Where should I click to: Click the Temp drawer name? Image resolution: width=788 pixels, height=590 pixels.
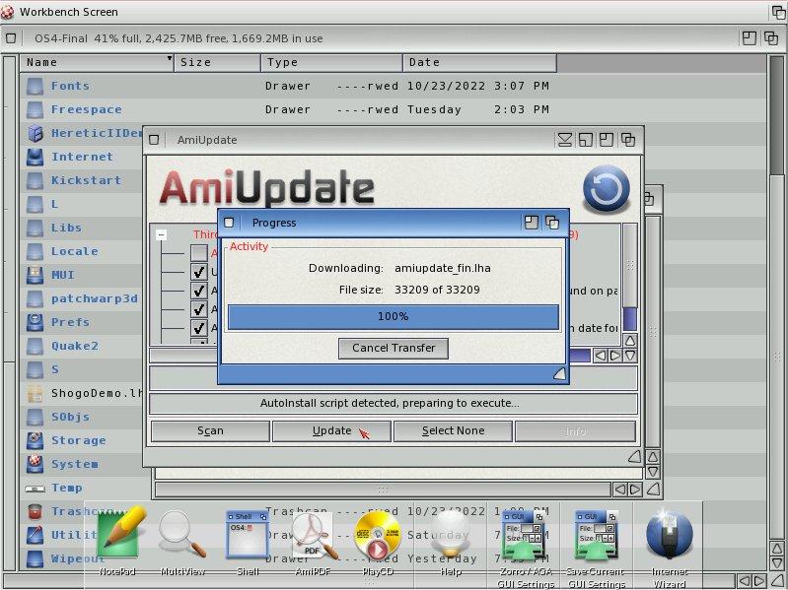point(67,488)
